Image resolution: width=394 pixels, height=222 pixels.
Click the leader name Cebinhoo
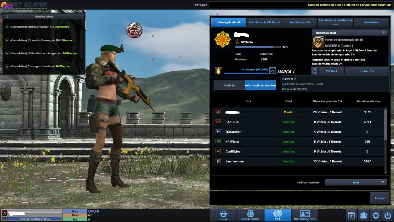click(x=266, y=54)
